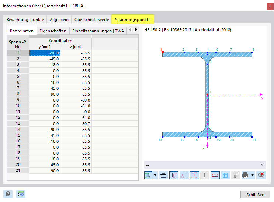The image size is (274, 202).
Task: Select y value 90.0 in row 8
Action: (45, 94)
